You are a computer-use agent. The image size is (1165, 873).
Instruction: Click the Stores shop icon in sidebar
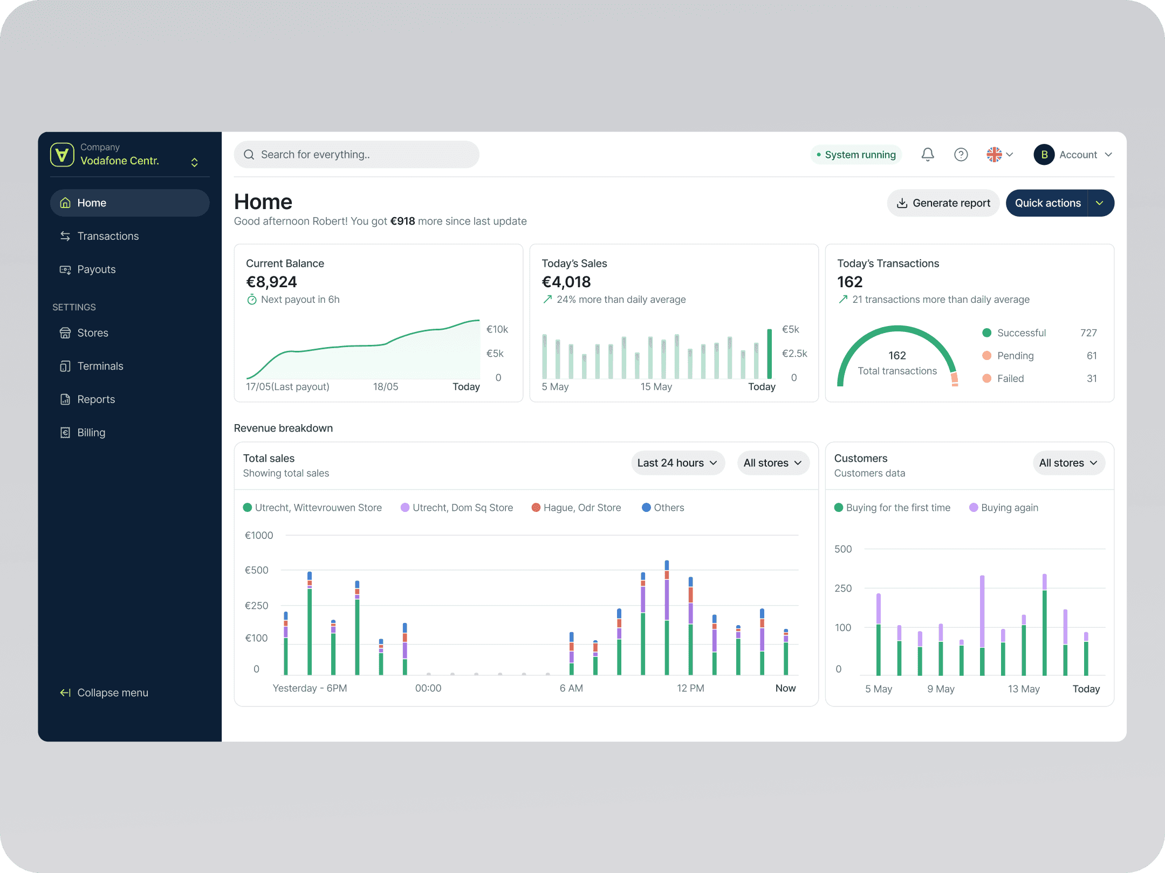pos(65,333)
